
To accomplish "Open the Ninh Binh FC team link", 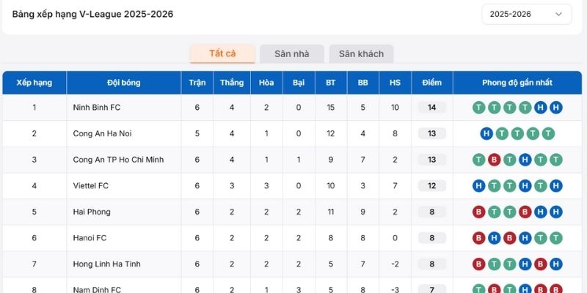I will pos(97,108).
